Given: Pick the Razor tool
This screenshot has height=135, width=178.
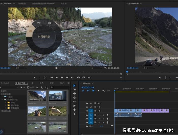Looking at the screenshot, I should 74,98.
